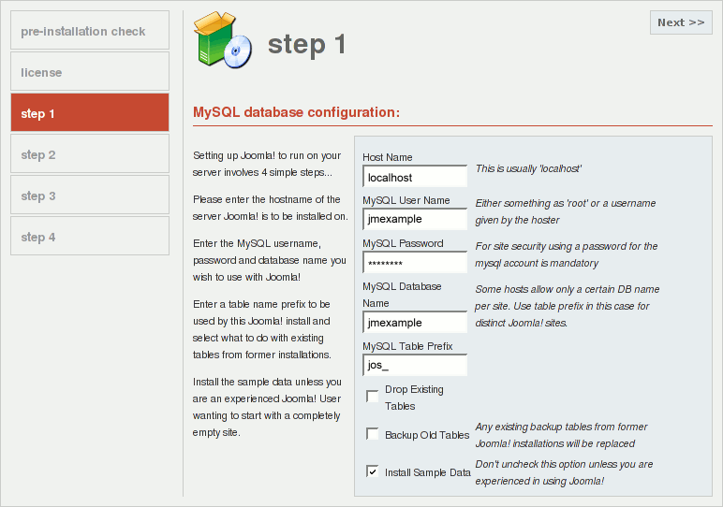The image size is (723, 507).
Task: Select step 2 in the sidebar
Action: 90,153
